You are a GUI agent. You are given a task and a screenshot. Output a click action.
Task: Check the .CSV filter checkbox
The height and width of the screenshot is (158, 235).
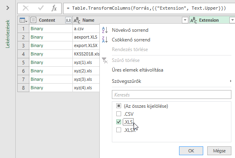(119, 114)
